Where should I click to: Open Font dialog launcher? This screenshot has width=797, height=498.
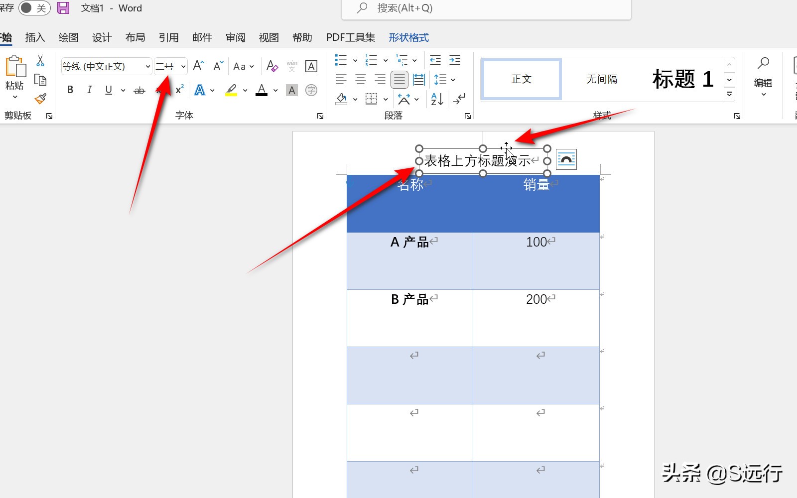point(320,116)
